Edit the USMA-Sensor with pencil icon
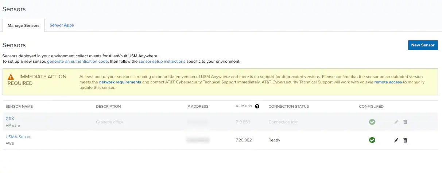This screenshot has height=173, width=442. (x=396, y=140)
